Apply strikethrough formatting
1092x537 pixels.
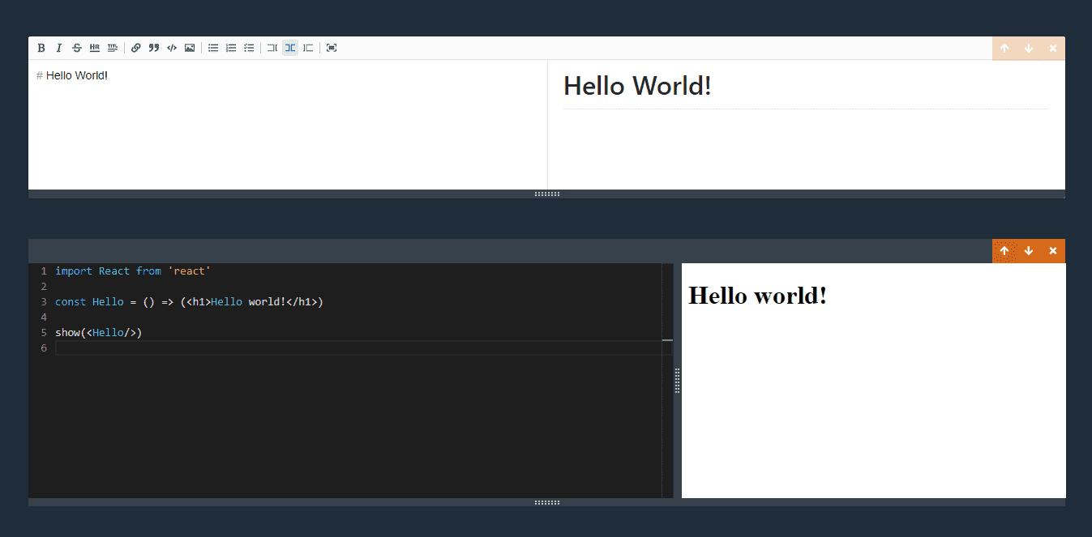tap(77, 48)
